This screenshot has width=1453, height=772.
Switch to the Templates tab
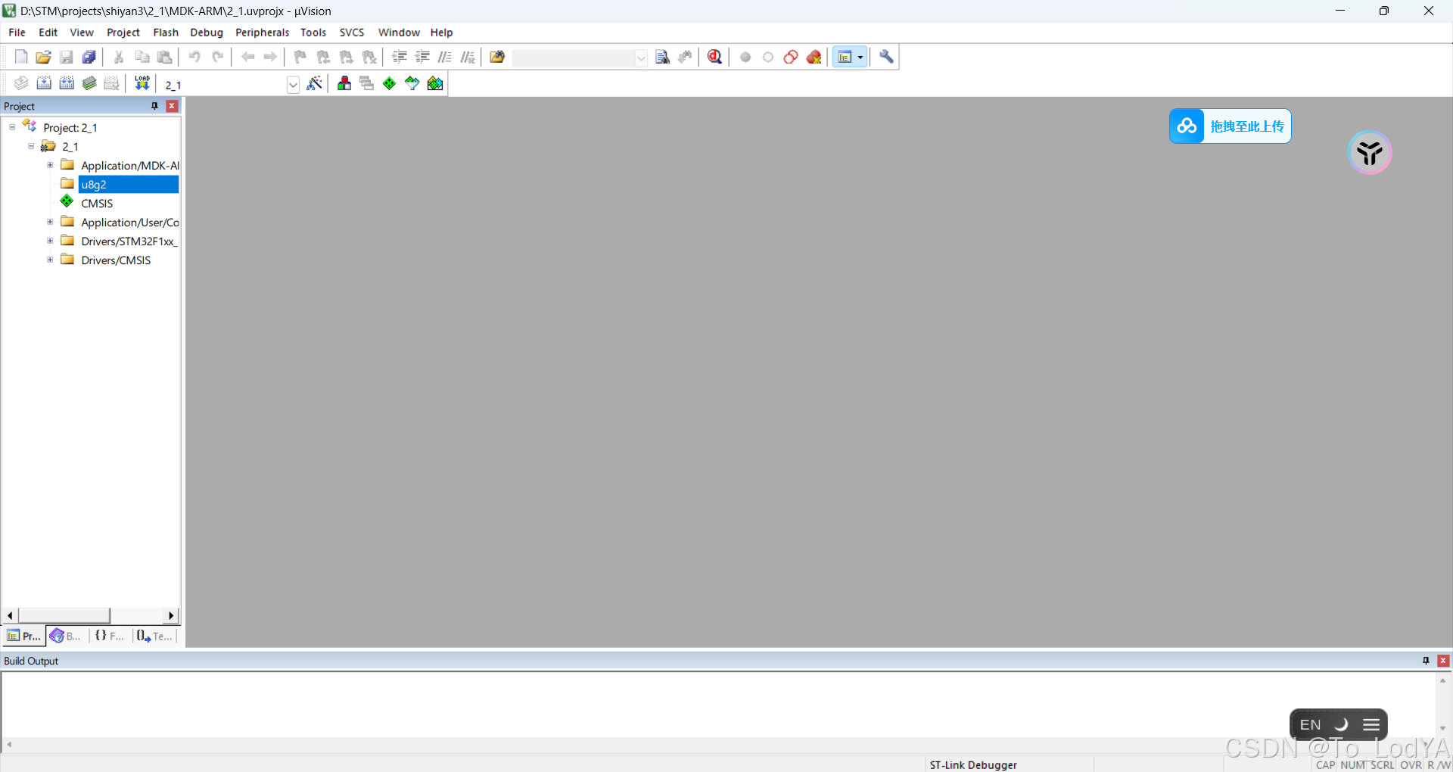pyautogui.click(x=154, y=636)
